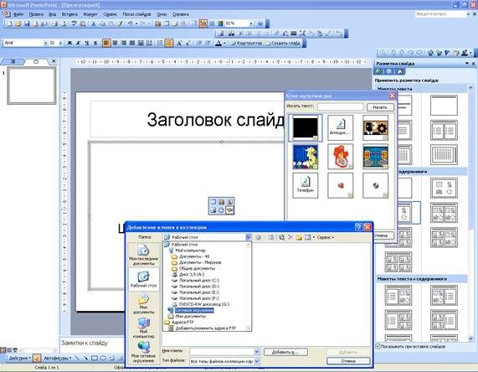The width and height of the screenshot is (478, 372).
Task: Click the Добавить в... button
Action: [285, 352]
